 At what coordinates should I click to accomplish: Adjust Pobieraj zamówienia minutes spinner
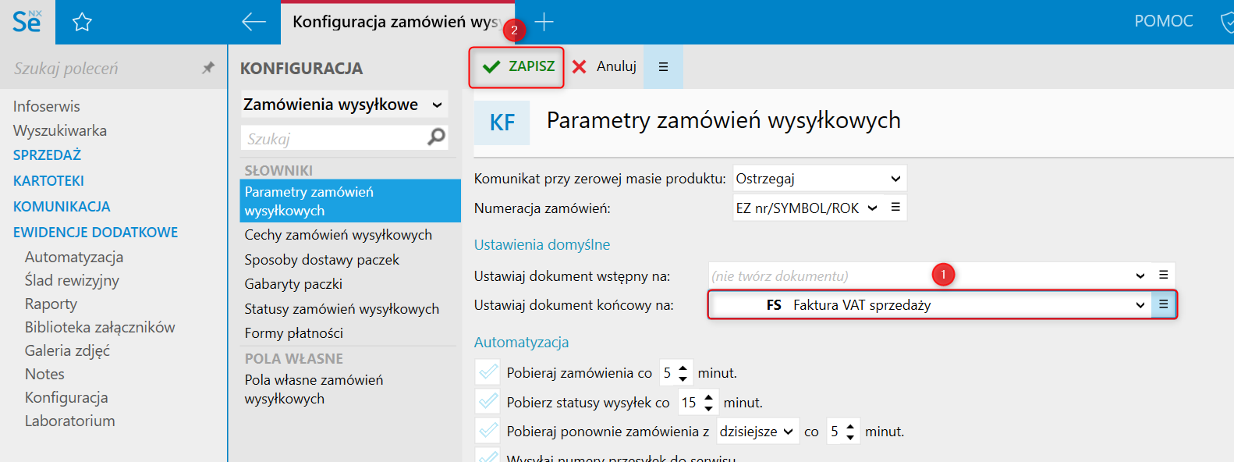[x=683, y=373]
